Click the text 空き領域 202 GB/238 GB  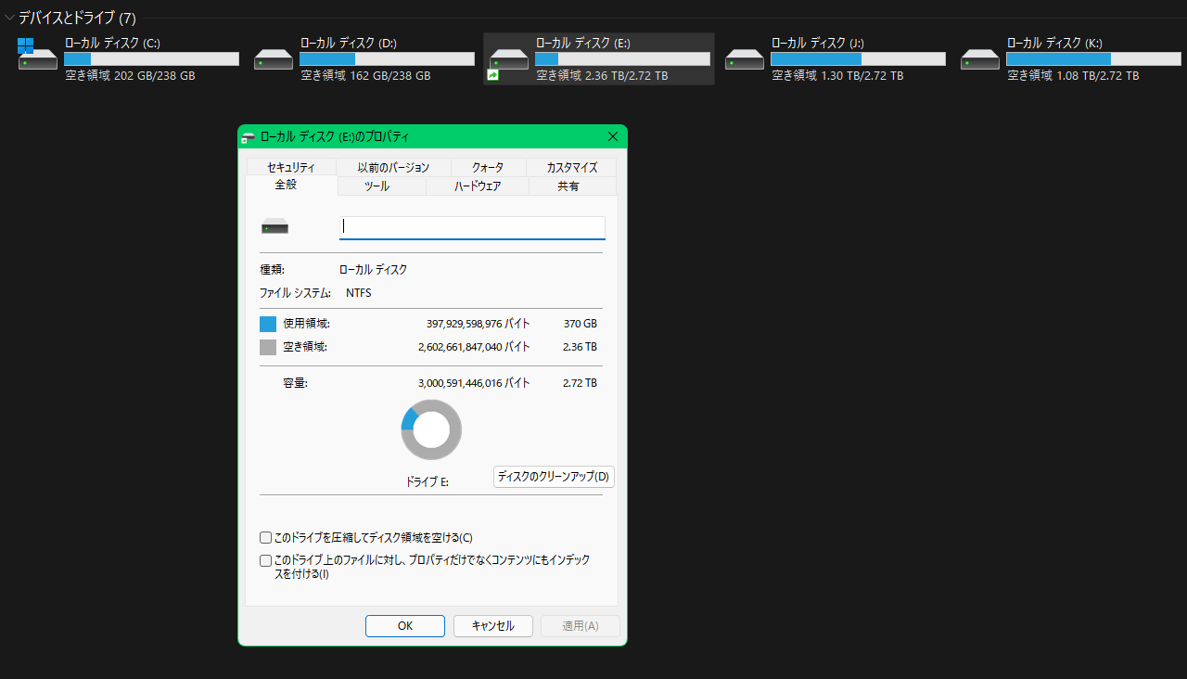pos(130,76)
